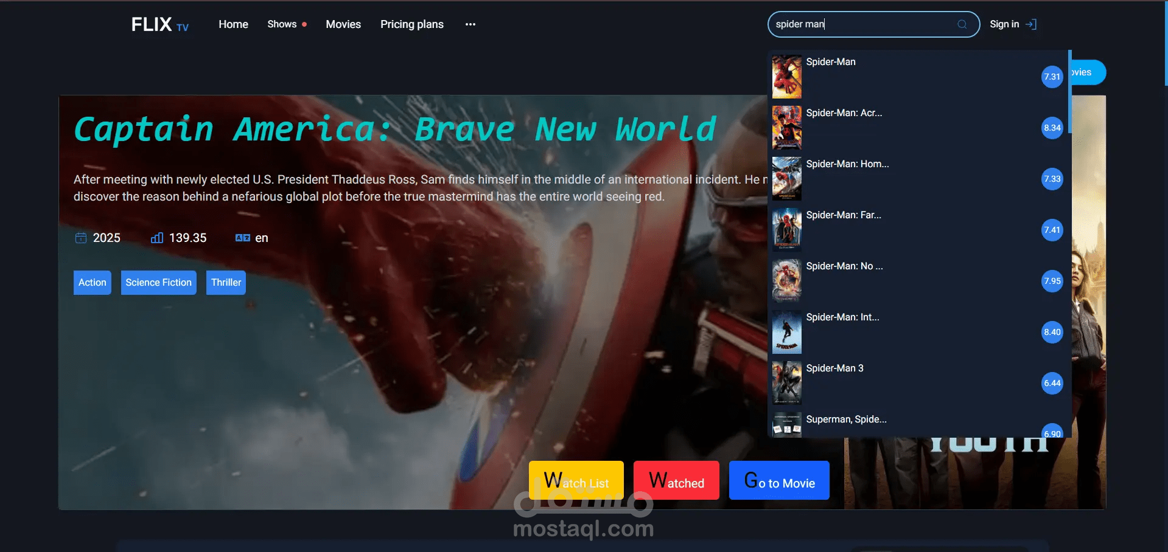This screenshot has height=552, width=1168.
Task: Click the 7.31 rating badge
Action: point(1052,77)
